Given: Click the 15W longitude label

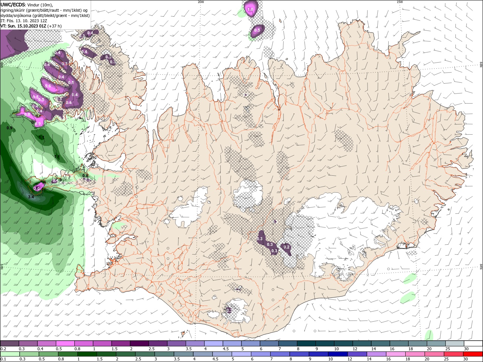Looking at the screenshot, I should click(x=400, y=2).
